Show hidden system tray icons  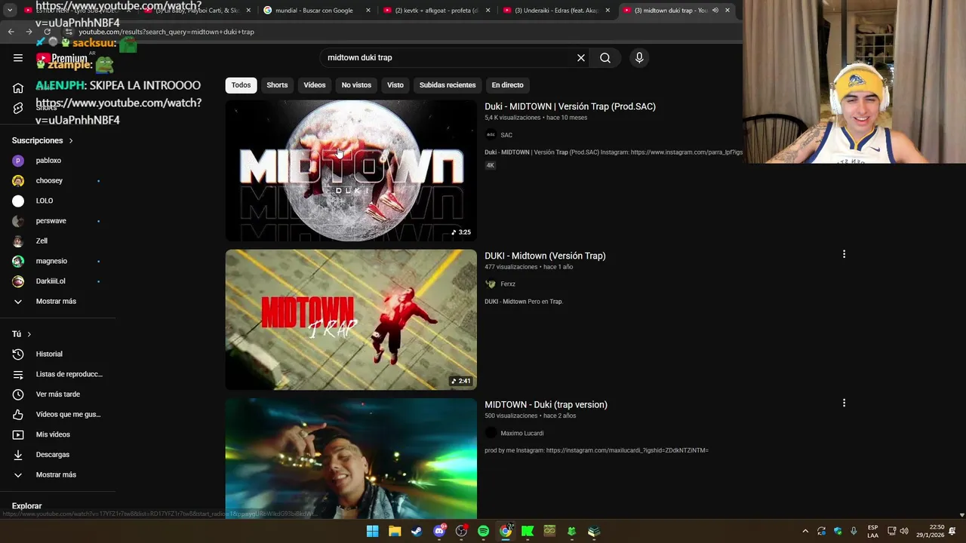[x=805, y=531]
